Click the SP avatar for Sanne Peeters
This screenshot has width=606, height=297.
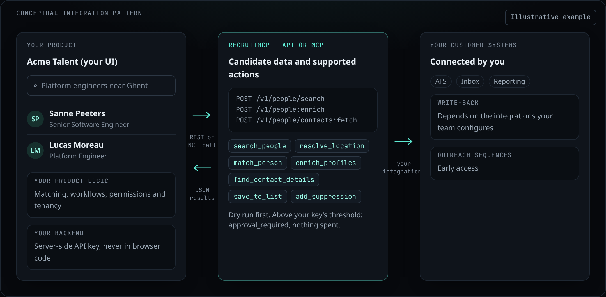pyautogui.click(x=35, y=119)
